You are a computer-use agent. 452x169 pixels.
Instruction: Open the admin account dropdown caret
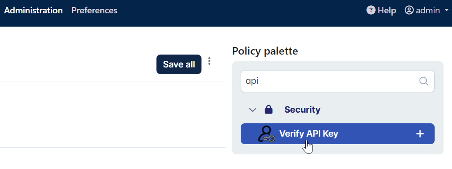447,10
